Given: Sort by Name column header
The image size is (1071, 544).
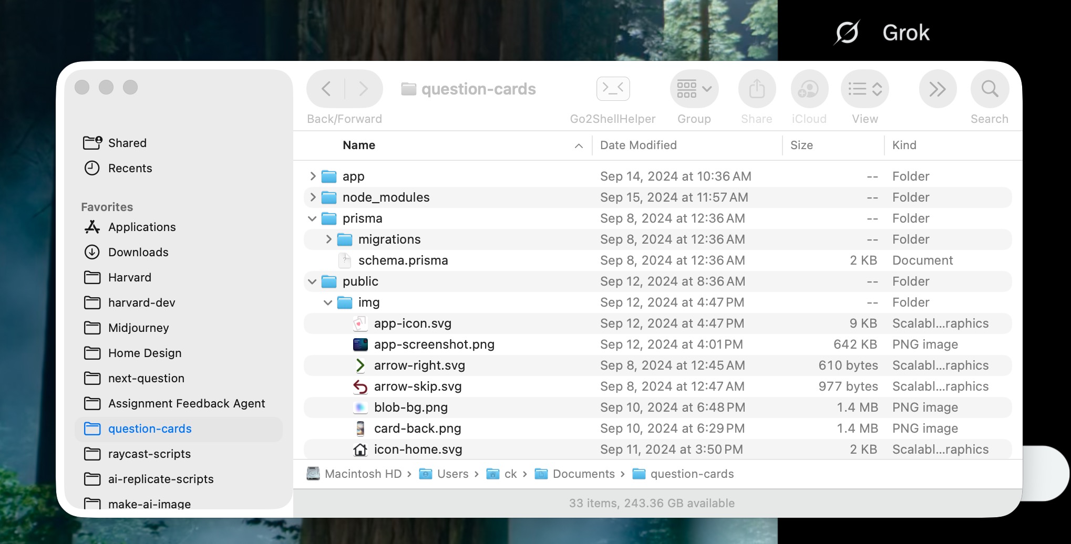Looking at the screenshot, I should tap(359, 145).
